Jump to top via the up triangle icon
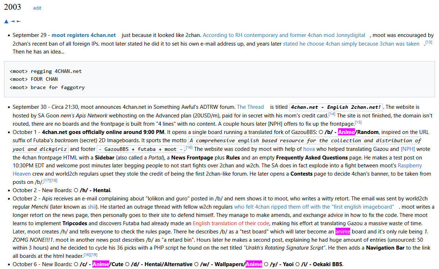This screenshot has height=269, width=439. pyautogui.click(x=6, y=22)
